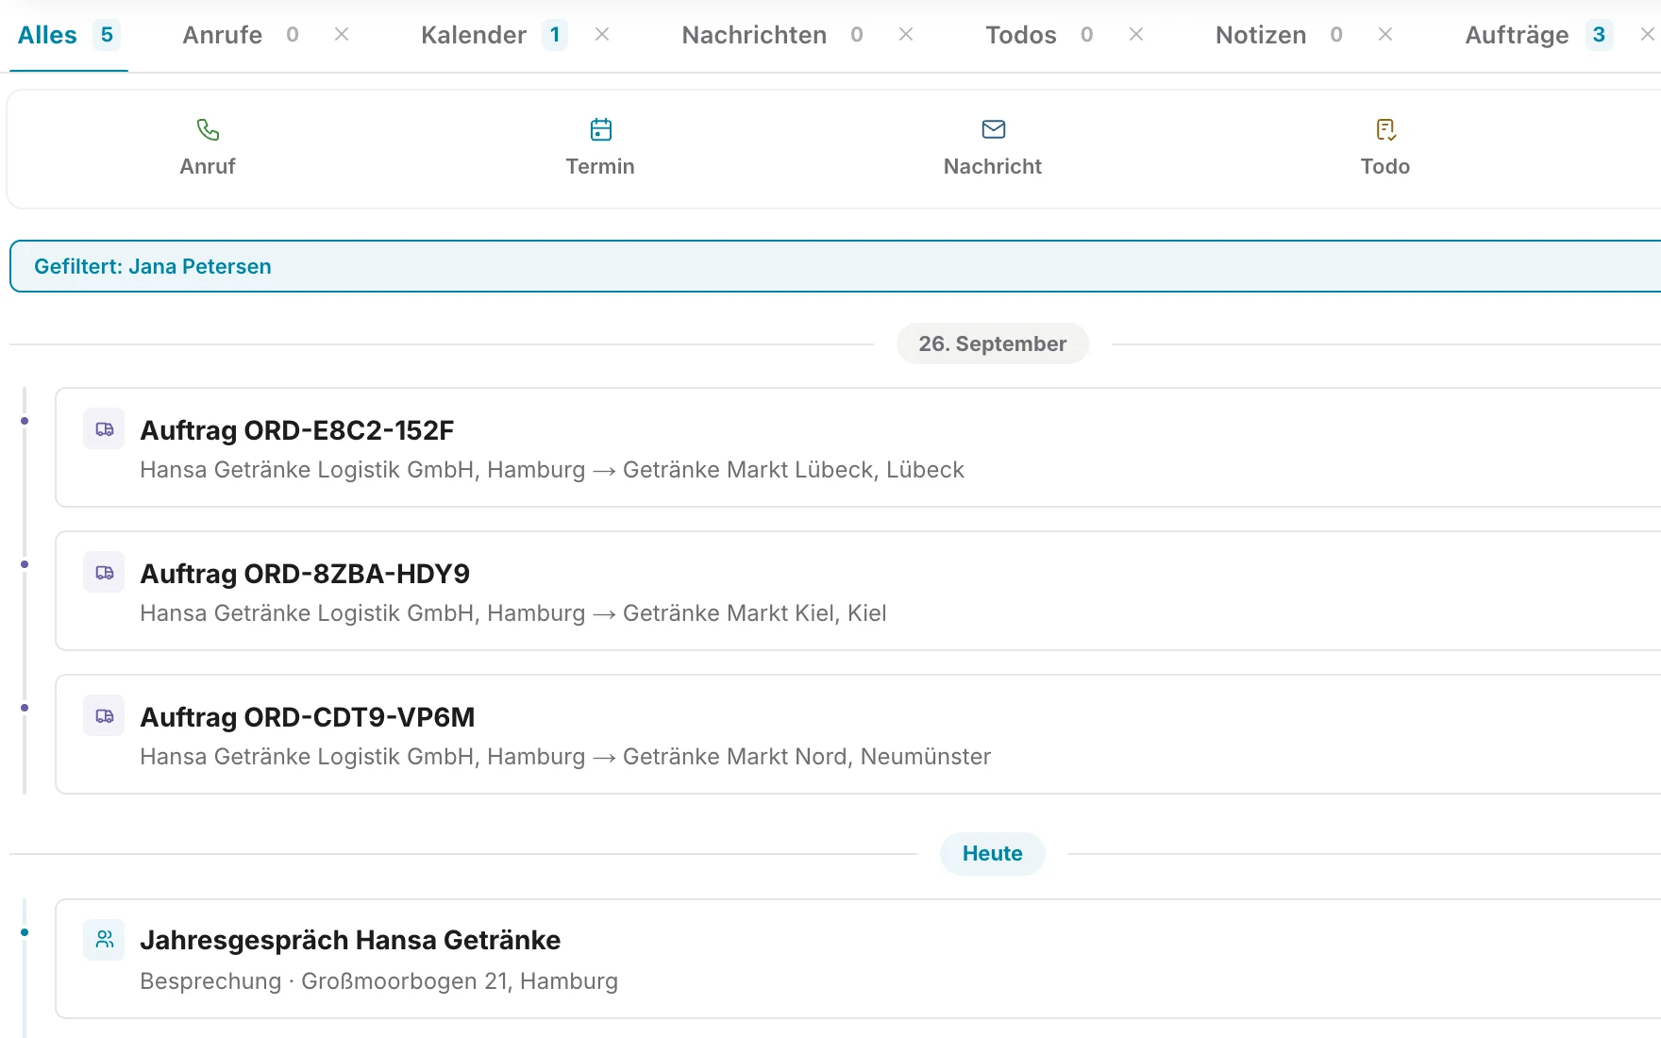The height and width of the screenshot is (1038, 1661).
Task: Click the envelope Nachricht icon
Action: (x=993, y=129)
